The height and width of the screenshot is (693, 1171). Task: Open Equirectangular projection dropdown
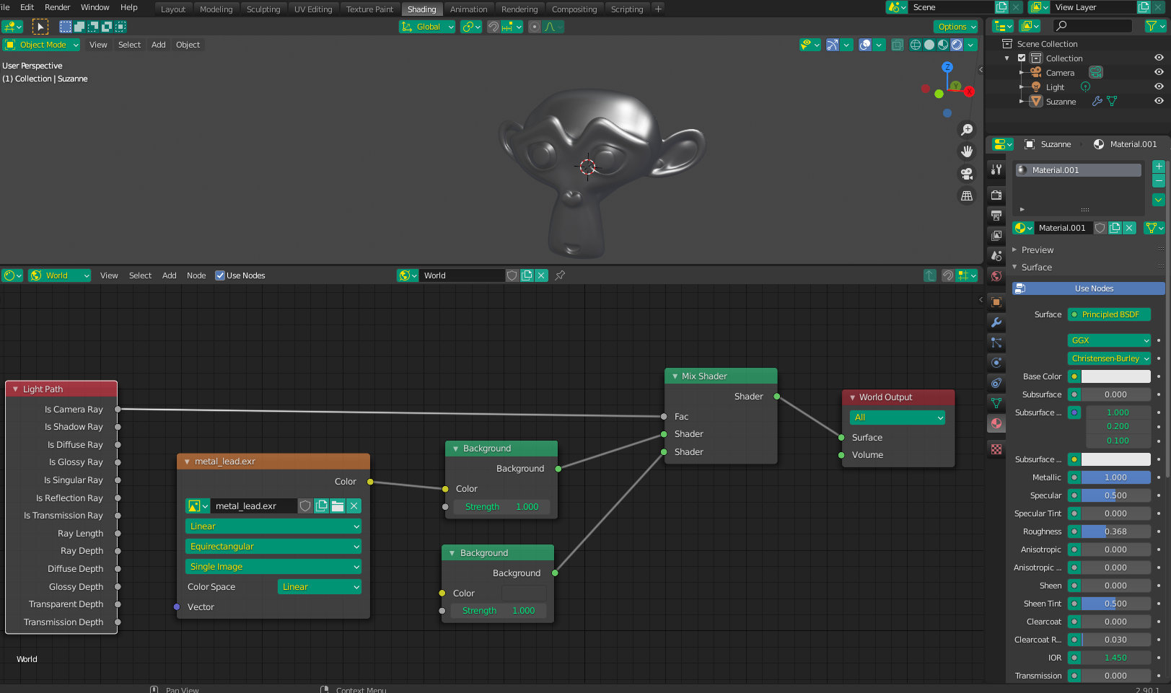click(273, 547)
